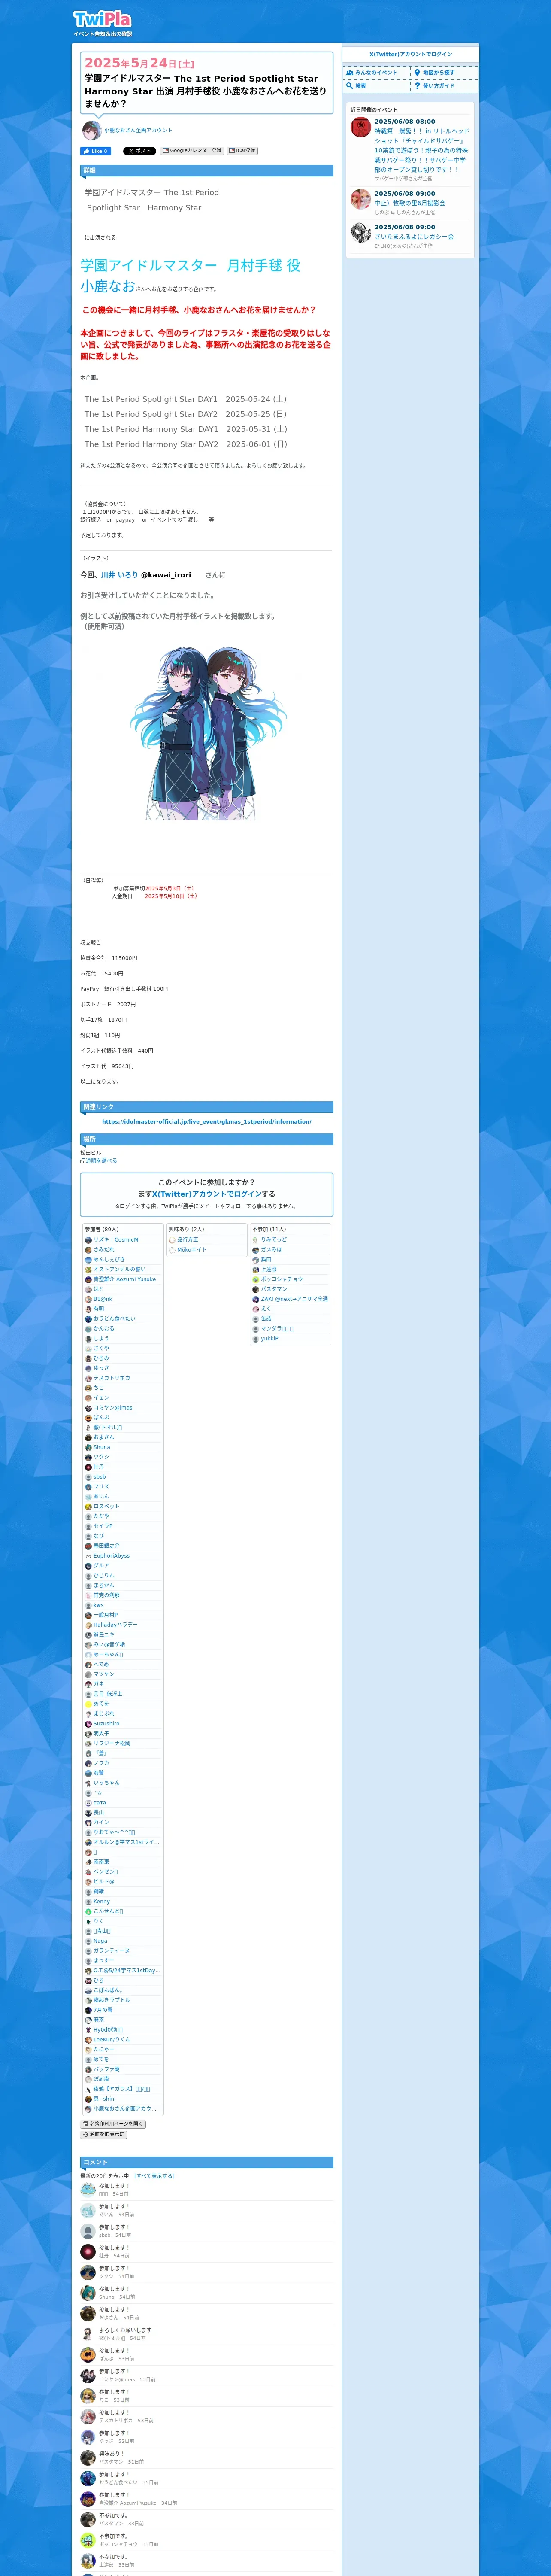The image size is (551, 2576).
Task: Click avatar of sbsb commenter
Action: [x=88, y=2231]
